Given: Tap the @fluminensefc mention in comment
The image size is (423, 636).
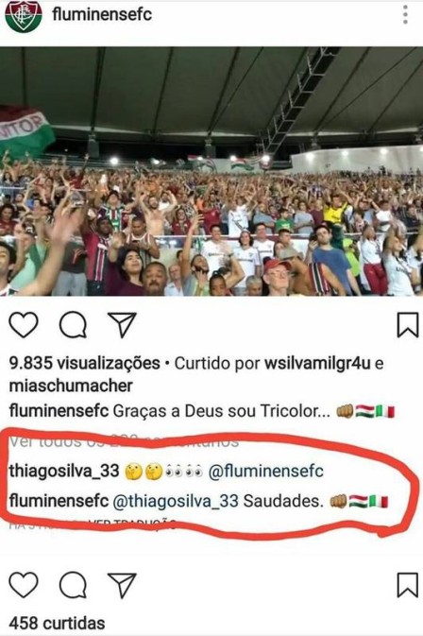Looking at the screenshot, I should (x=266, y=472).
